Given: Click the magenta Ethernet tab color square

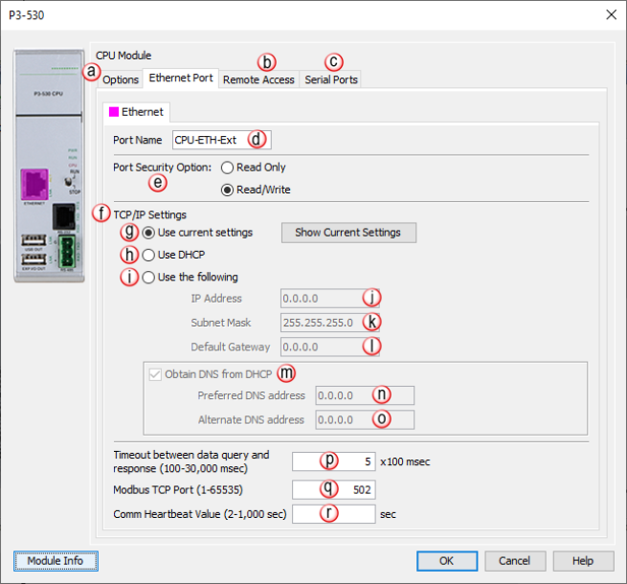Looking at the screenshot, I should click(x=113, y=112).
